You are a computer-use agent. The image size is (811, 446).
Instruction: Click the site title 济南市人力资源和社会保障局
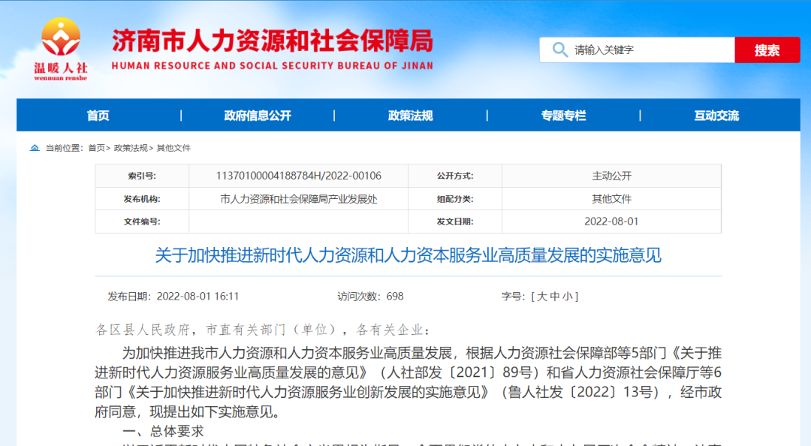point(273,41)
